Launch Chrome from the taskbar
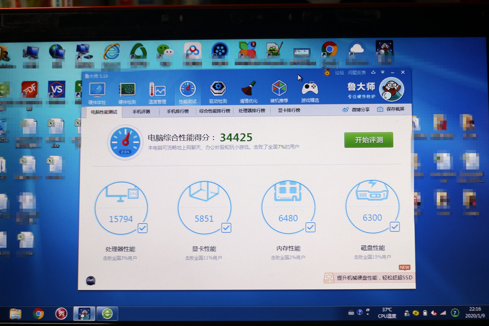The width and height of the screenshot is (489, 326). pyautogui.click(x=38, y=313)
